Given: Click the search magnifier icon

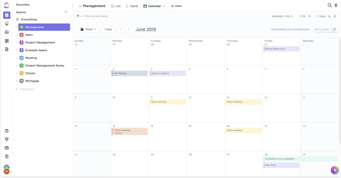Looking at the screenshot, I should click(x=330, y=5).
